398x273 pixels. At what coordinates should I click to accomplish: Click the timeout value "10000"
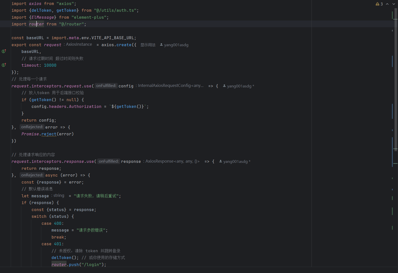point(50,65)
